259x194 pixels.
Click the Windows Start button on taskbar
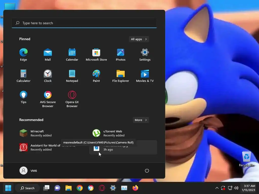[x=8, y=188]
